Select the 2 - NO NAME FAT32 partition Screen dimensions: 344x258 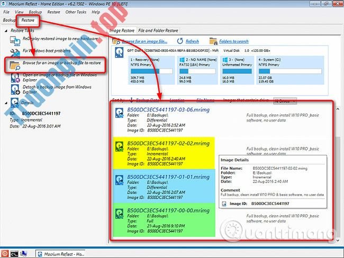197,70
